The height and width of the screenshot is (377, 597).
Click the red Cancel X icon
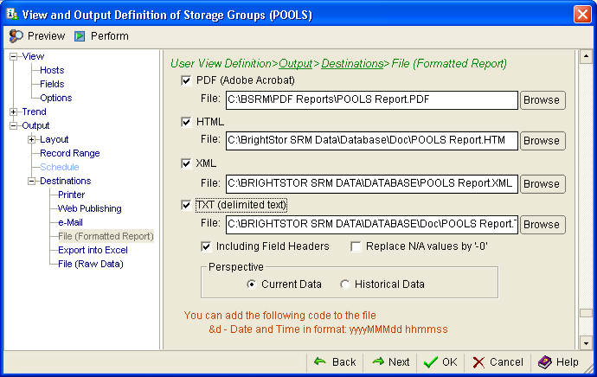pos(478,361)
